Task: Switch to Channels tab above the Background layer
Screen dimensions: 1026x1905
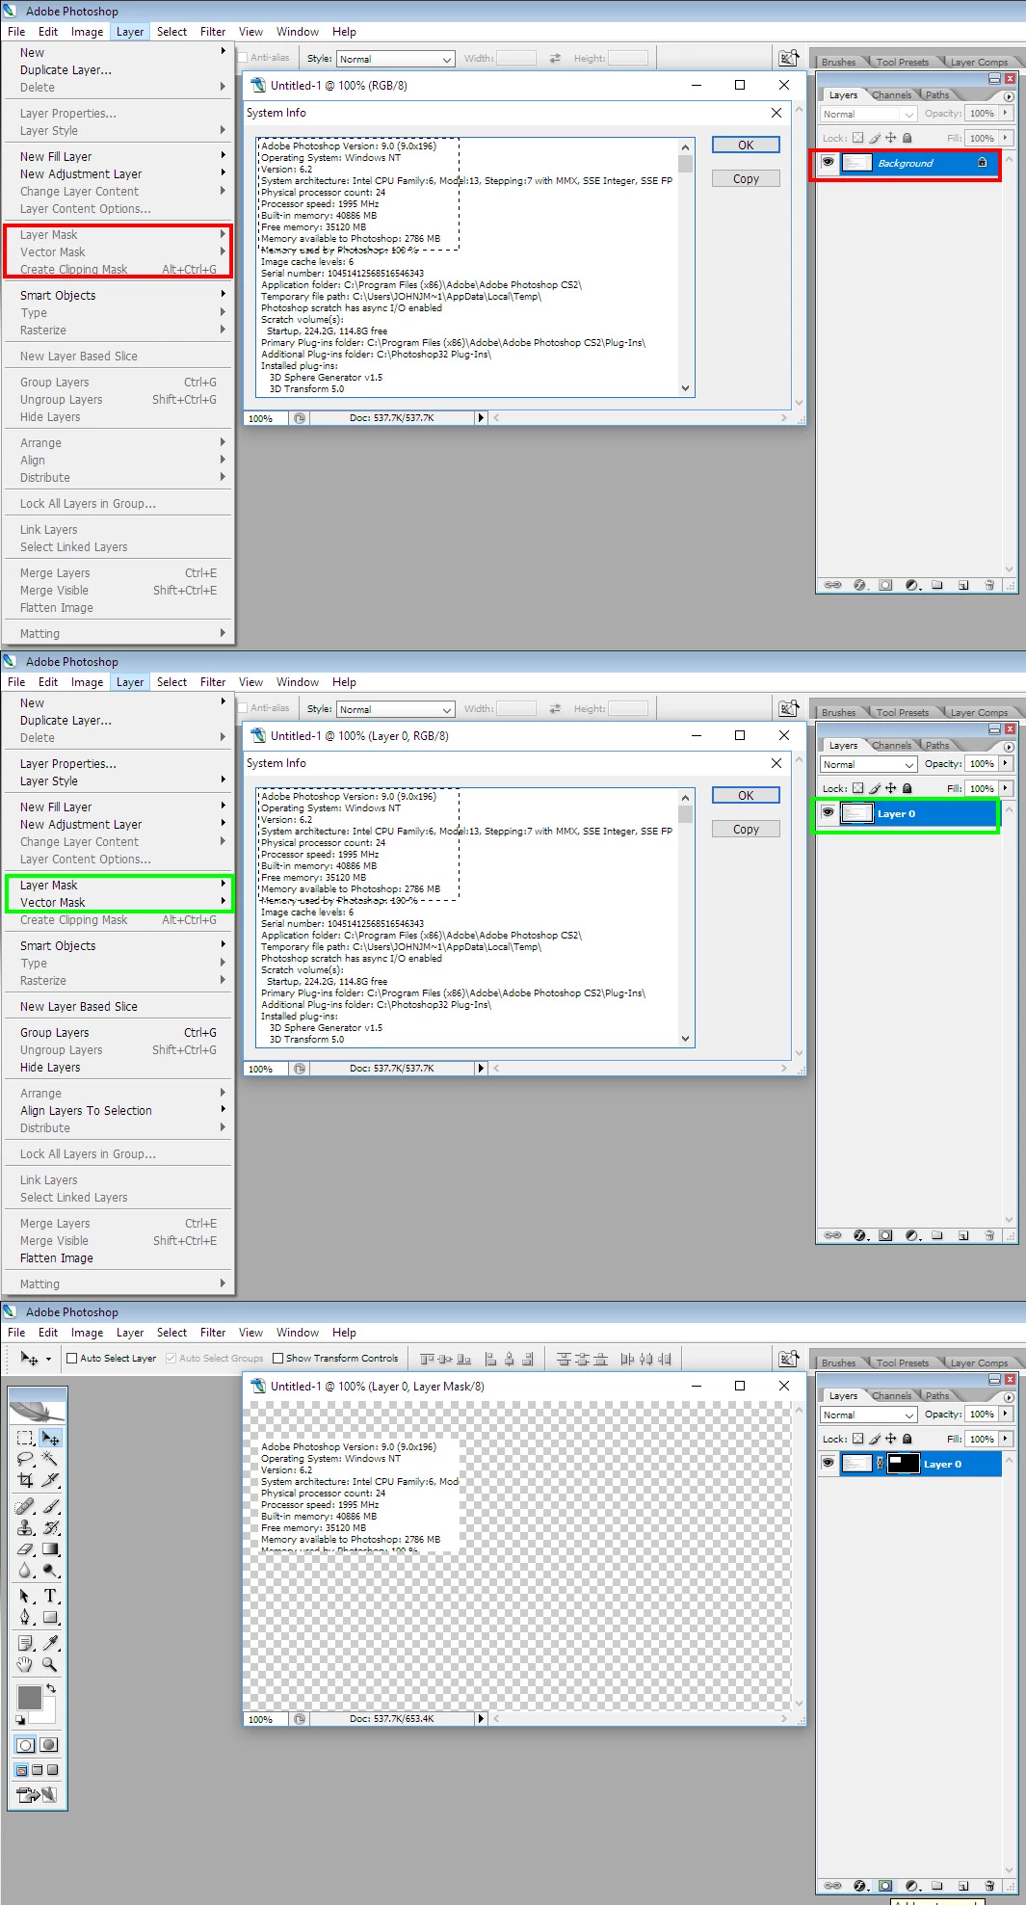Action: tap(891, 95)
